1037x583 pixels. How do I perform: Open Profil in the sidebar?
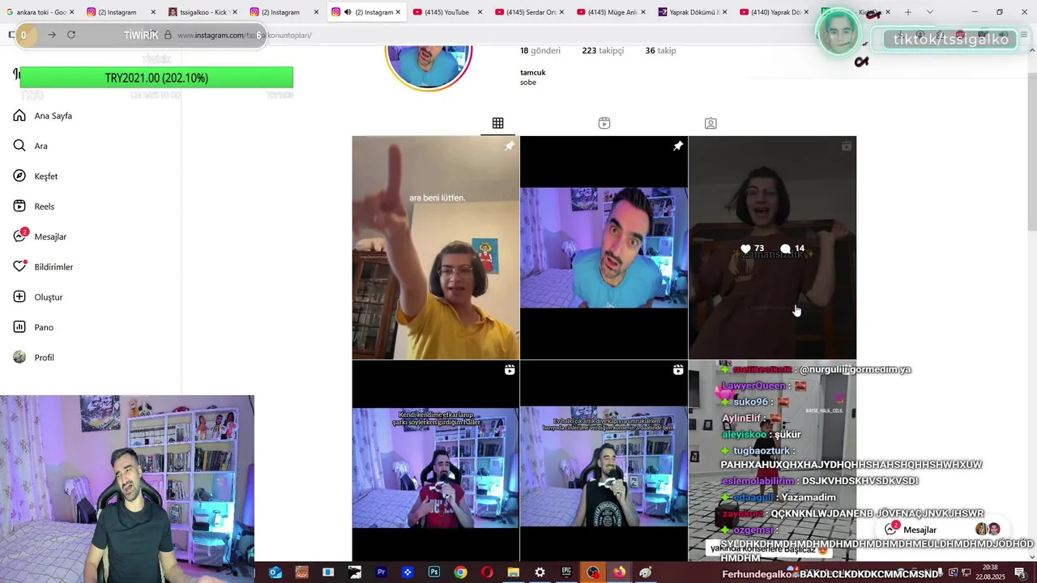click(x=34, y=358)
